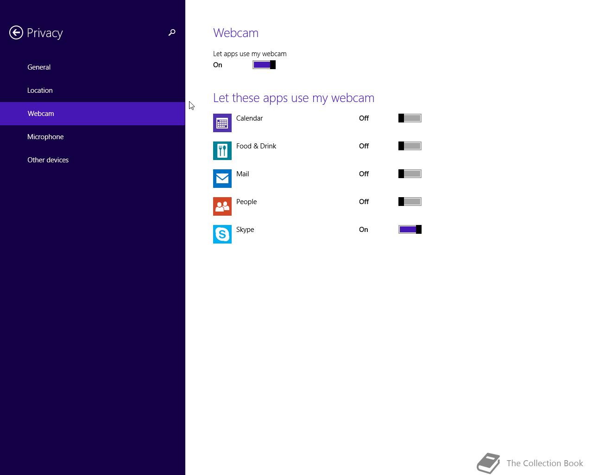Screen dimensions: 593x475
Task: Go to Location privacy settings
Action: tap(93, 90)
